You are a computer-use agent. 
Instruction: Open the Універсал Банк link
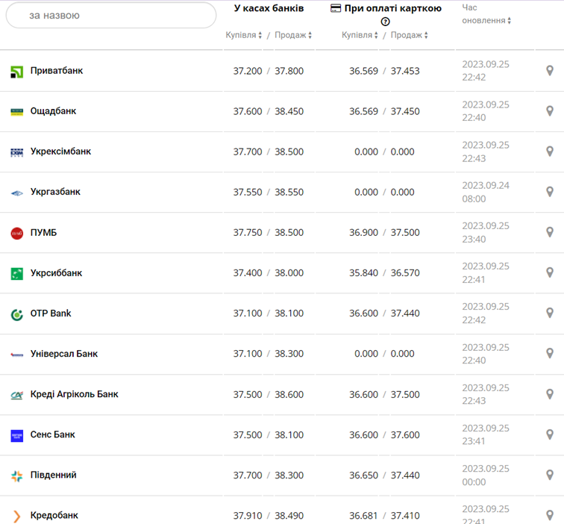(64, 354)
